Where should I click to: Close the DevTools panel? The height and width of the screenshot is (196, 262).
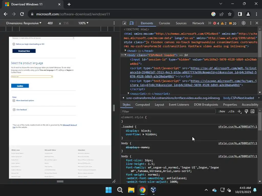pyautogui.click(x=257, y=23)
